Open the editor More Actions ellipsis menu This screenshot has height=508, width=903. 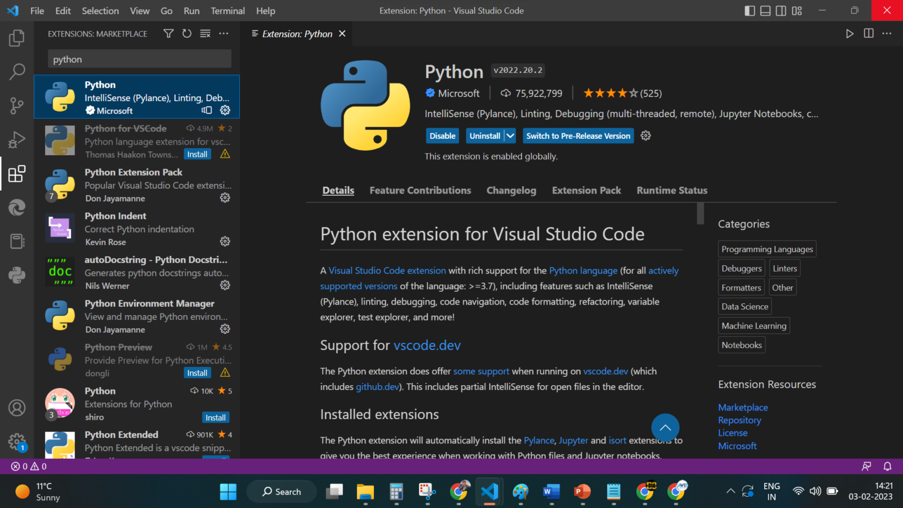pos(887,34)
